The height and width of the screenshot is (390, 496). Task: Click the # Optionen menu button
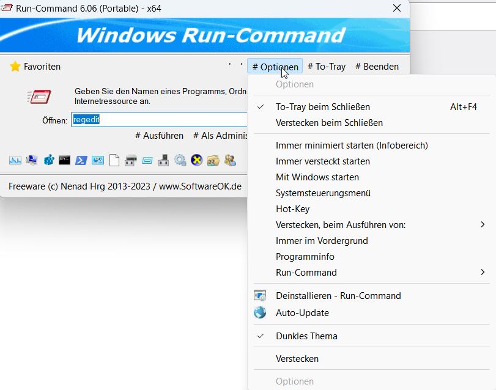click(275, 67)
